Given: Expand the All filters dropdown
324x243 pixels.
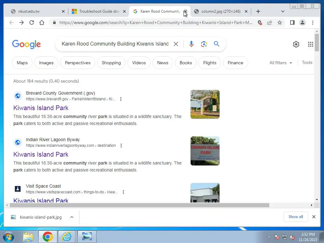Looking at the screenshot, I should pos(281,63).
